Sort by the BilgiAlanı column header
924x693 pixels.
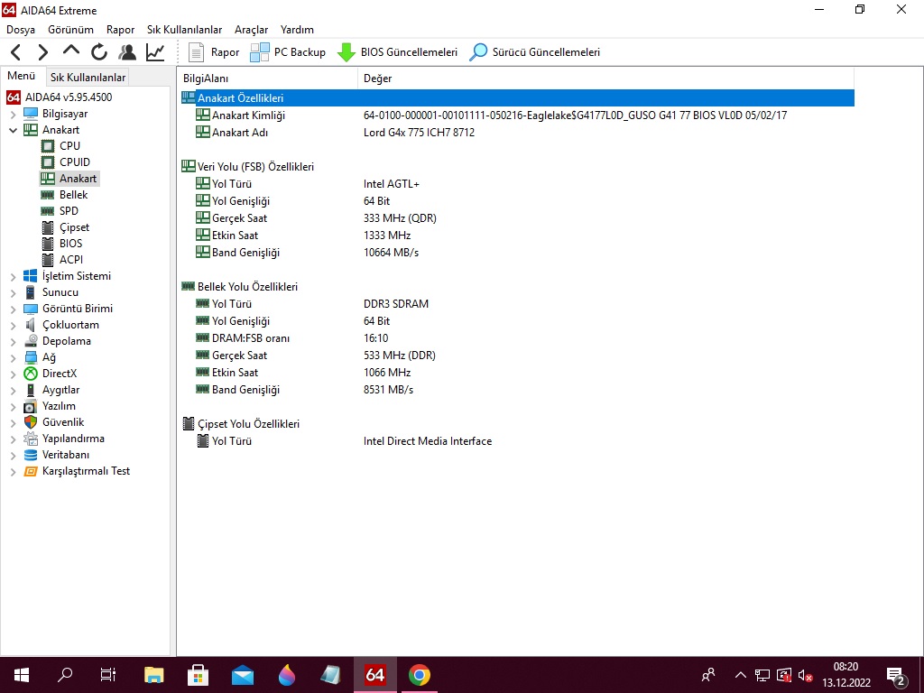click(268, 79)
